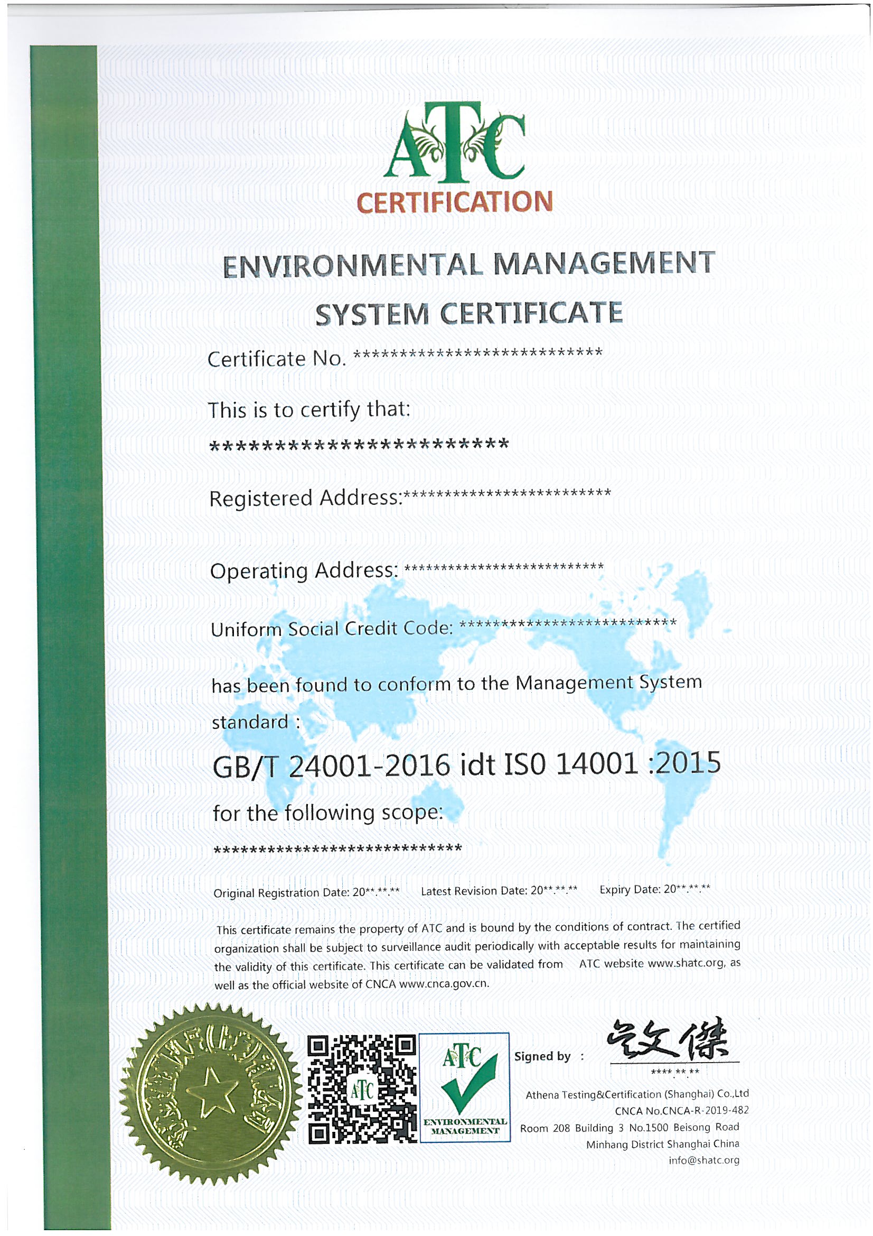Click the email info@shatc.org
Viewport: 873px width, 1236px height.
[x=704, y=1160]
